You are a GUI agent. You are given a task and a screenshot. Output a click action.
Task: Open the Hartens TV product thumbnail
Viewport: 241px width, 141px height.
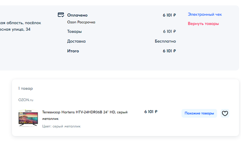[28, 118]
